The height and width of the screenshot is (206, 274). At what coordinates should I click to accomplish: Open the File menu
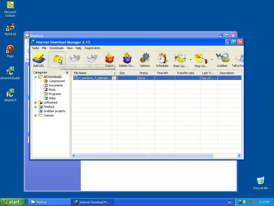point(44,48)
